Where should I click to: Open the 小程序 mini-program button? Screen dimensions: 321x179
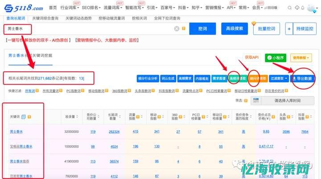[276, 58]
